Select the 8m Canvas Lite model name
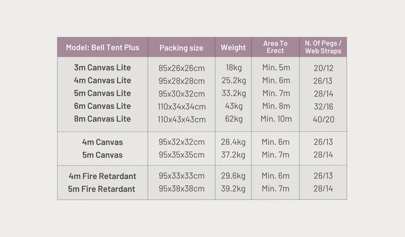This screenshot has width=405, height=237. click(x=102, y=118)
